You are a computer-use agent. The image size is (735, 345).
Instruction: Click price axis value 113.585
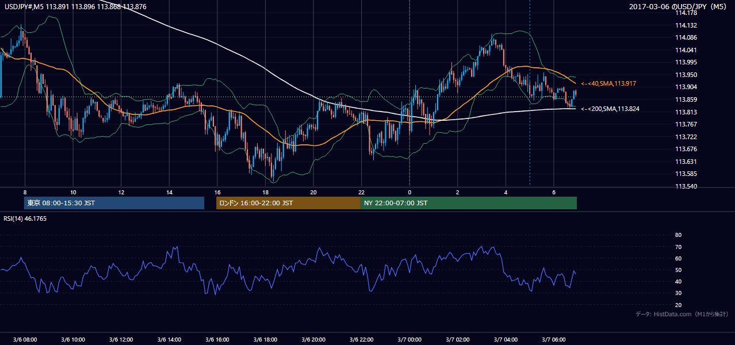point(686,174)
